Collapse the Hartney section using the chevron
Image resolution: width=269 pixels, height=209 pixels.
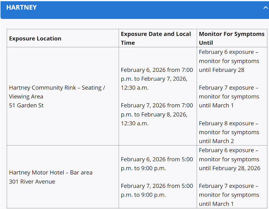click(x=265, y=8)
